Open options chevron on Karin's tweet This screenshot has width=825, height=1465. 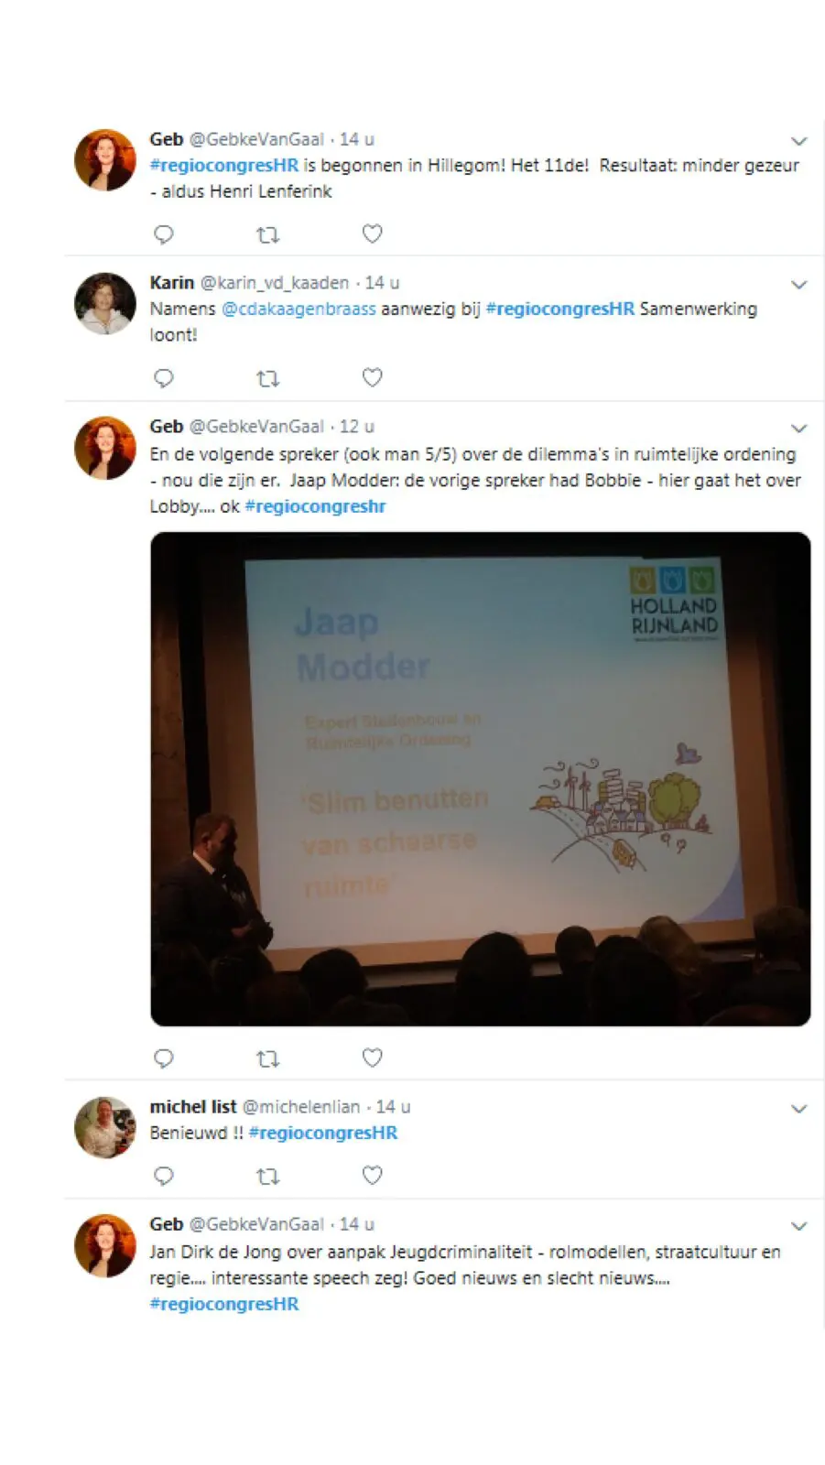pos(798,285)
